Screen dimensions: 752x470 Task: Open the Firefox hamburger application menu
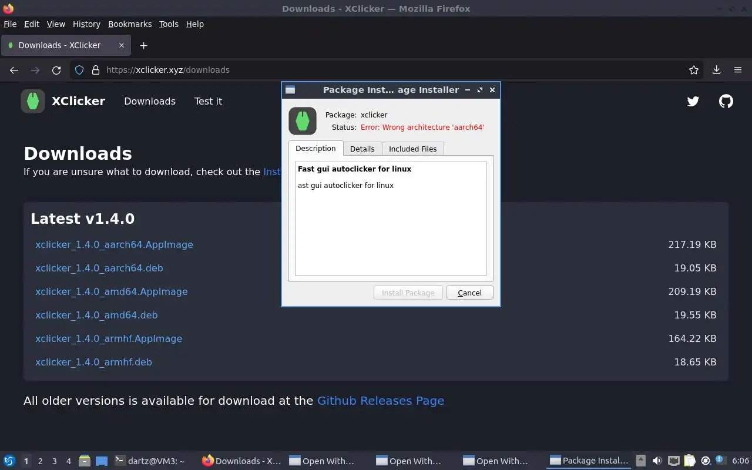coord(738,70)
